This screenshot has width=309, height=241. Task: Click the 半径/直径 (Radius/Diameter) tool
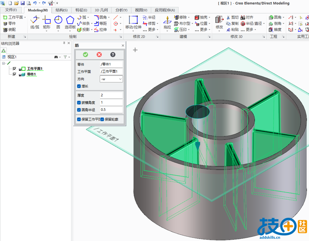coord(252,24)
